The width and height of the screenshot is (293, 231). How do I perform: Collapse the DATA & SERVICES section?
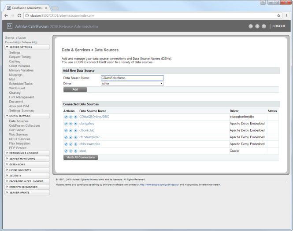coord(27,116)
